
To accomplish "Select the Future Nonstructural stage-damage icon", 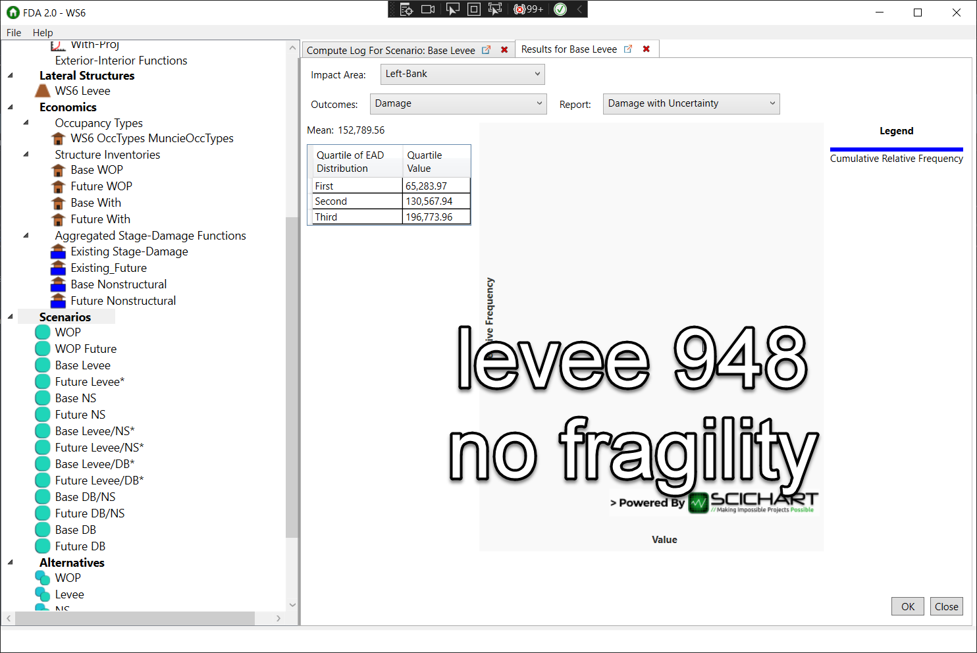I will (x=58, y=300).
